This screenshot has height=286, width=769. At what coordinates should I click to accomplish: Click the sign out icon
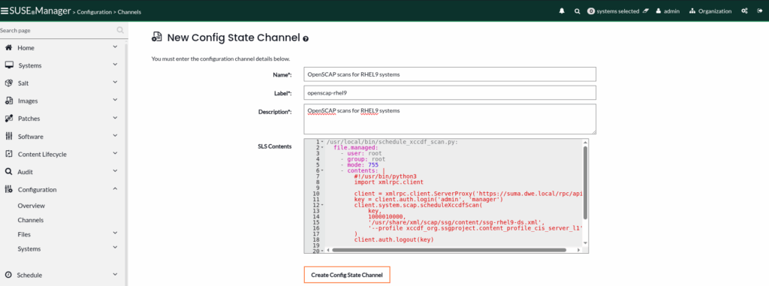(760, 11)
